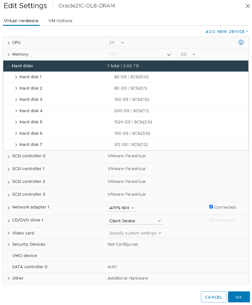252x305 pixels.
Task: Click 80 GB | SCSI(0:0) value
Action: (131, 77)
